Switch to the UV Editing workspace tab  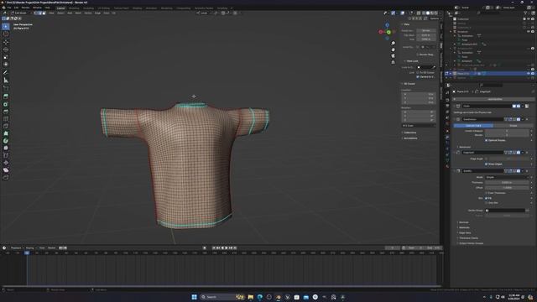tap(104, 8)
